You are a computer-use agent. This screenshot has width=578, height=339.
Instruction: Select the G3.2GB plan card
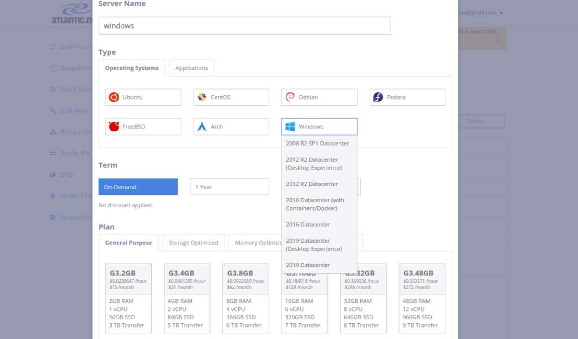128,298
